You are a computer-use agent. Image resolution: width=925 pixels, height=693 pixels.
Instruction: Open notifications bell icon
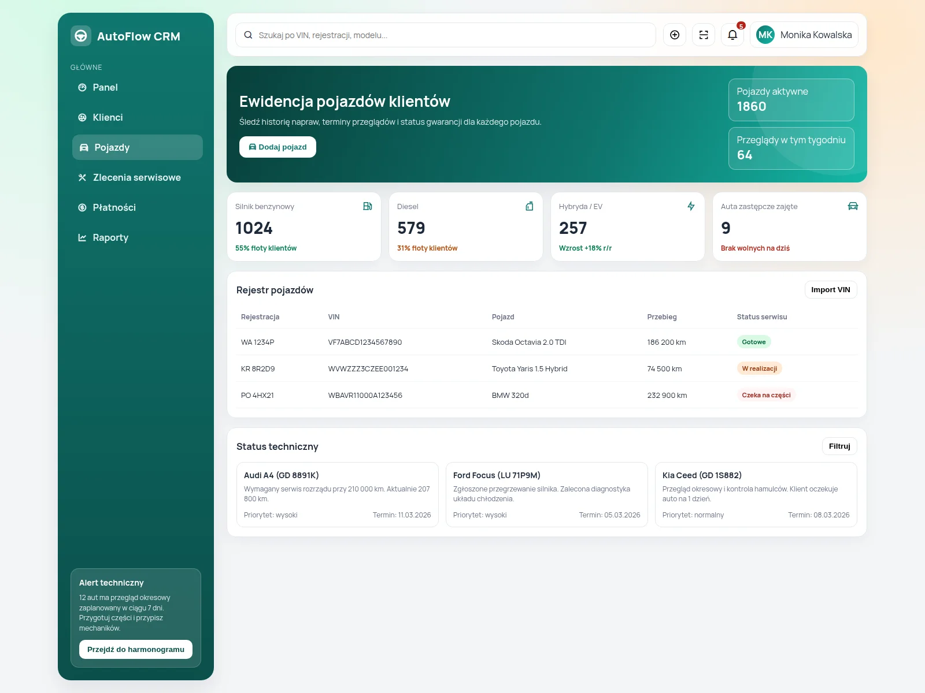click(x=732, y=35)
